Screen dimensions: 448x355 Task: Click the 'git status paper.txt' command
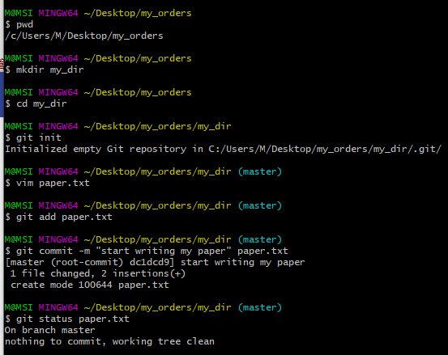(x=73, y=319)
